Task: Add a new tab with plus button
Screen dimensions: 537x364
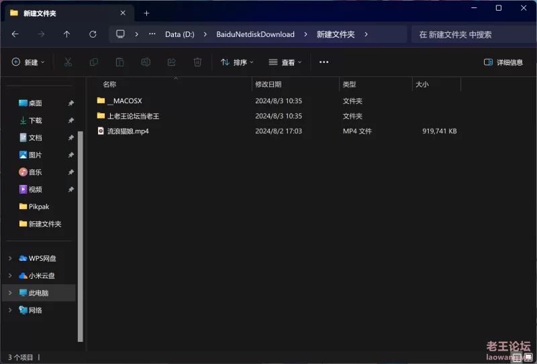Action: click(x=146, y=13)
